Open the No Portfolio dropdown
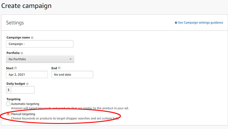The height and width of the screenshot is (129, 228). point(40,59)
